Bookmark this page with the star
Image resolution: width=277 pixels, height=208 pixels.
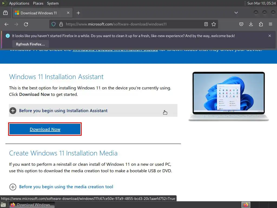(x=214, y=24)
